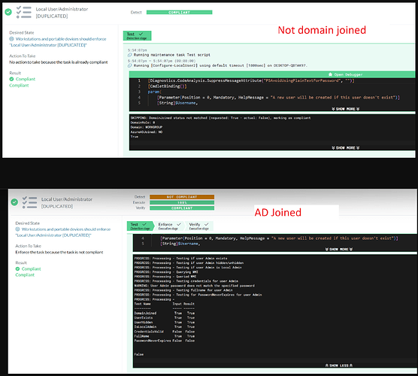Open Debugger in the green bar
Image resolution: width=418 pixels, height=376 pixels.
346,74
